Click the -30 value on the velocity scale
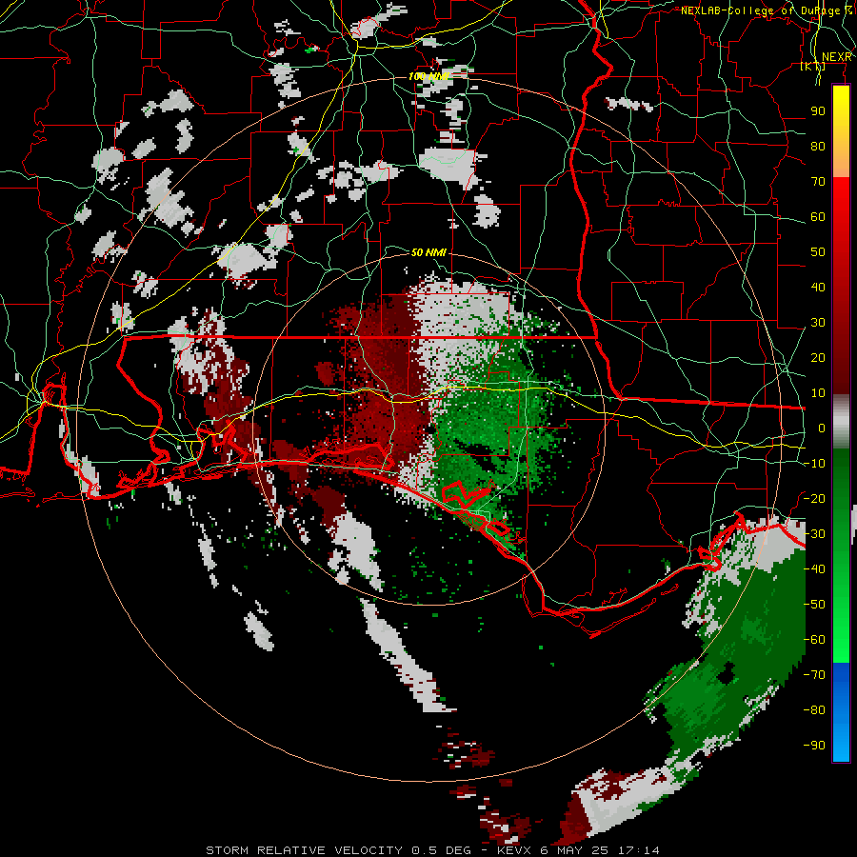857x857 pixels. click(814, 534)
